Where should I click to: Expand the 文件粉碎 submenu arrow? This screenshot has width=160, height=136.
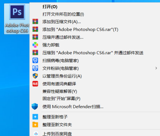[156, 68]
